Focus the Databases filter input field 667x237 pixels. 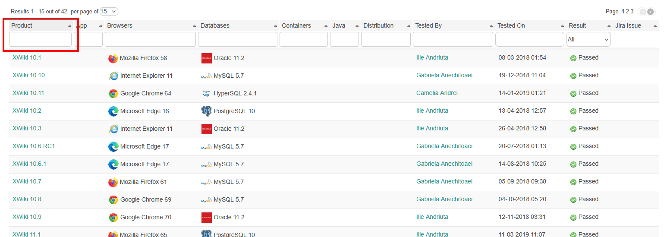[238, 39]
